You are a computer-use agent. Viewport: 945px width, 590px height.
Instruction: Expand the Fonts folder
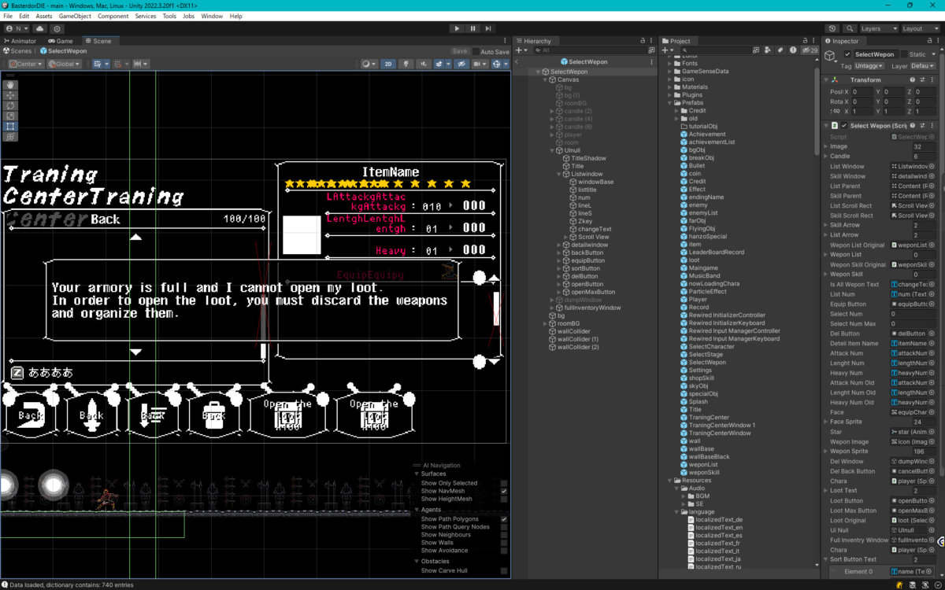tap(669, 64)
